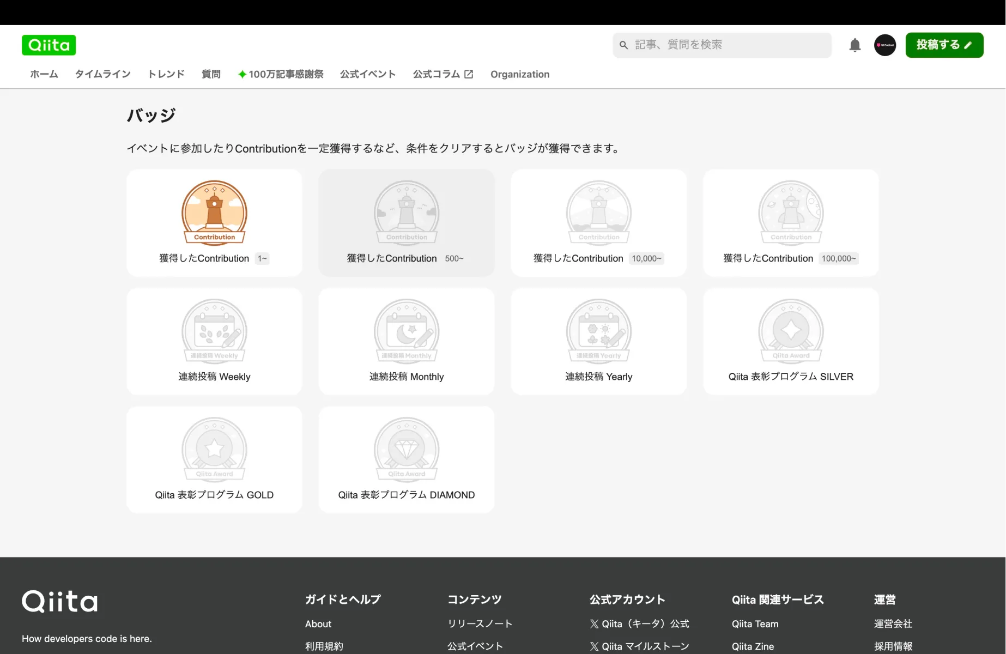This screenshot has height=654, width=1006.
Task: Click the 利用規約 footer link
Action: (324, 646)
